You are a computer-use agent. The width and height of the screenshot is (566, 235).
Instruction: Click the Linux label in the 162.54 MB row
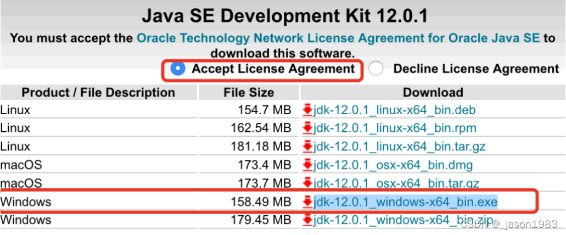(15, 128)
